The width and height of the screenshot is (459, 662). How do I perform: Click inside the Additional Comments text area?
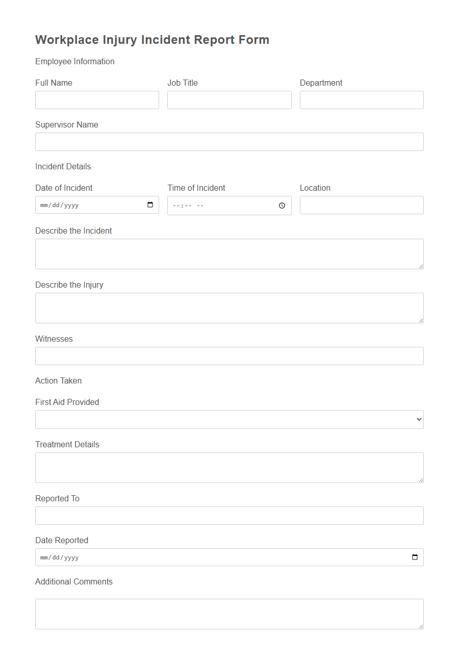(x=229, y=614)
